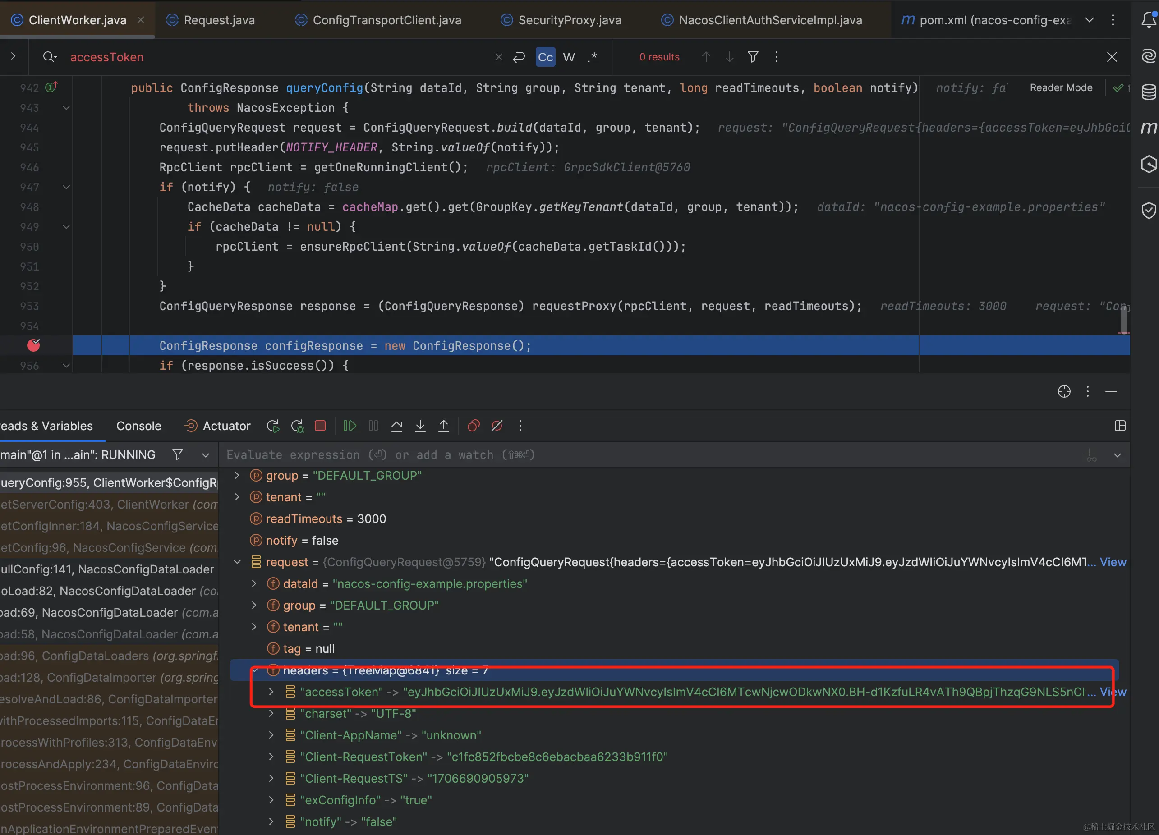Click View link for request value

tap(1113, 562)
